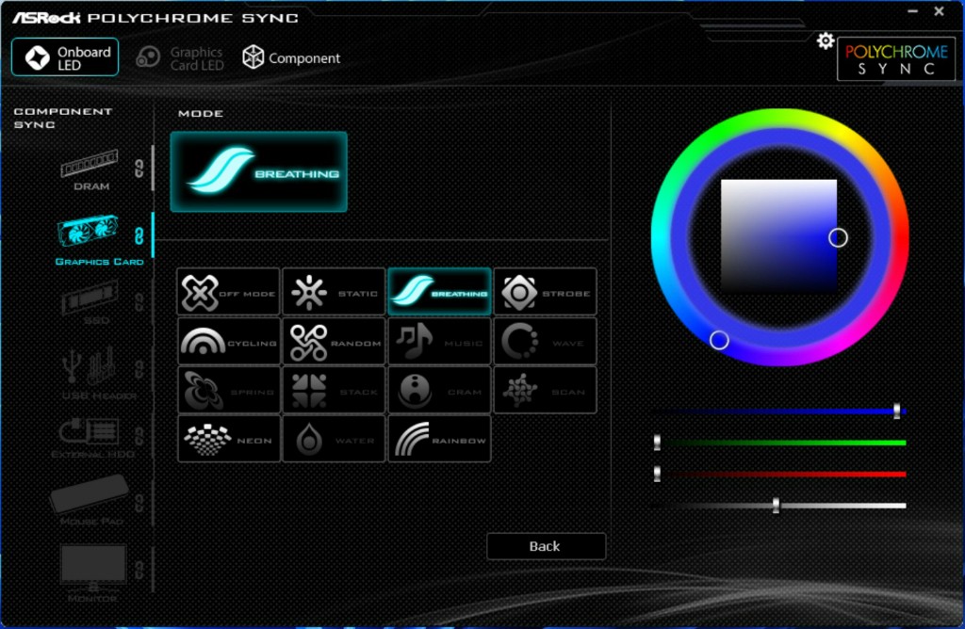Viewport: 965px width, 629px height.
Task: Minimize the Polychrome Sync window
Action: 912,11
